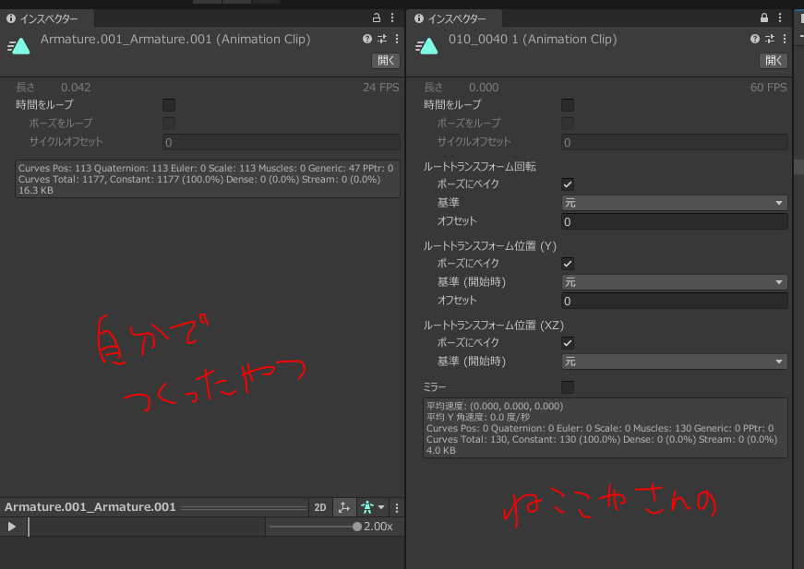Toggle the 2D preview mode
Image resolution: width=804 pixels, height=569 pixels.
(x=320, y=507)
